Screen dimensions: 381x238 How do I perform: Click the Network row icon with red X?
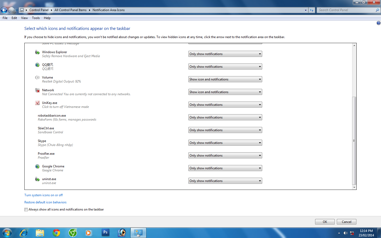(x=37, y=90)
